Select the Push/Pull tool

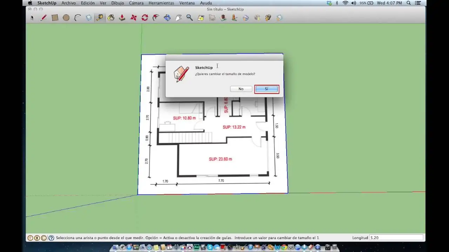pyautogui.click(x=122, y=17)
